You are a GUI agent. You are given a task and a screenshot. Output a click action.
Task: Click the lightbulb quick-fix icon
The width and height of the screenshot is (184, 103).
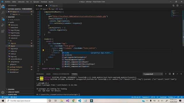pos(43,50)
